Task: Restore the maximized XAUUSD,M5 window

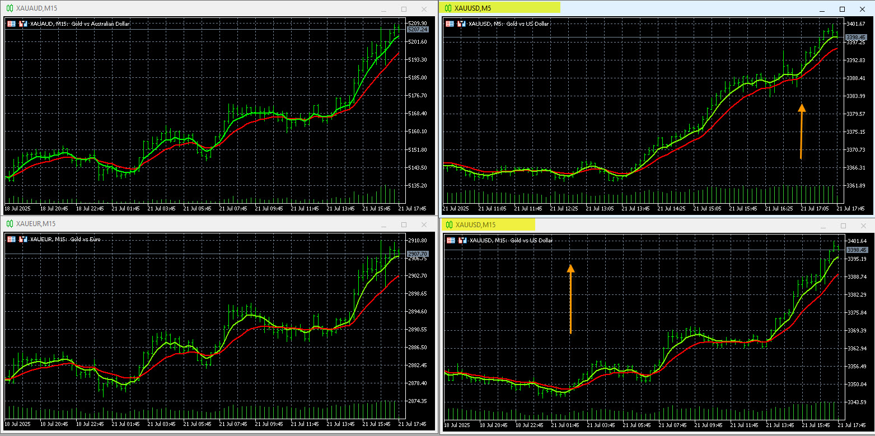Action: (842, 8)
